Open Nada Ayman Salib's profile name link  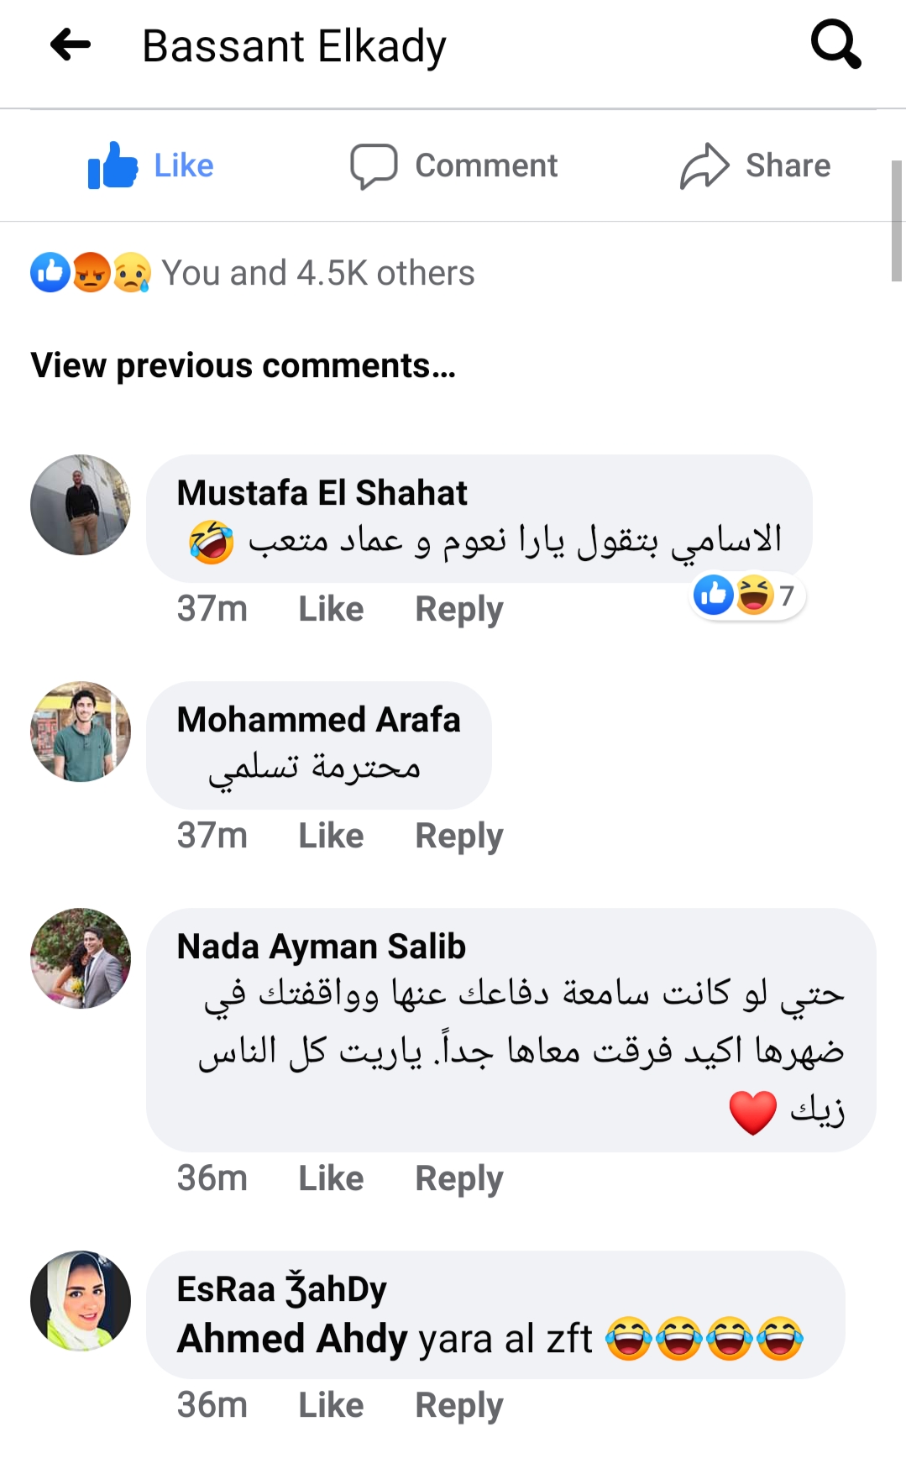coord(321,947)
